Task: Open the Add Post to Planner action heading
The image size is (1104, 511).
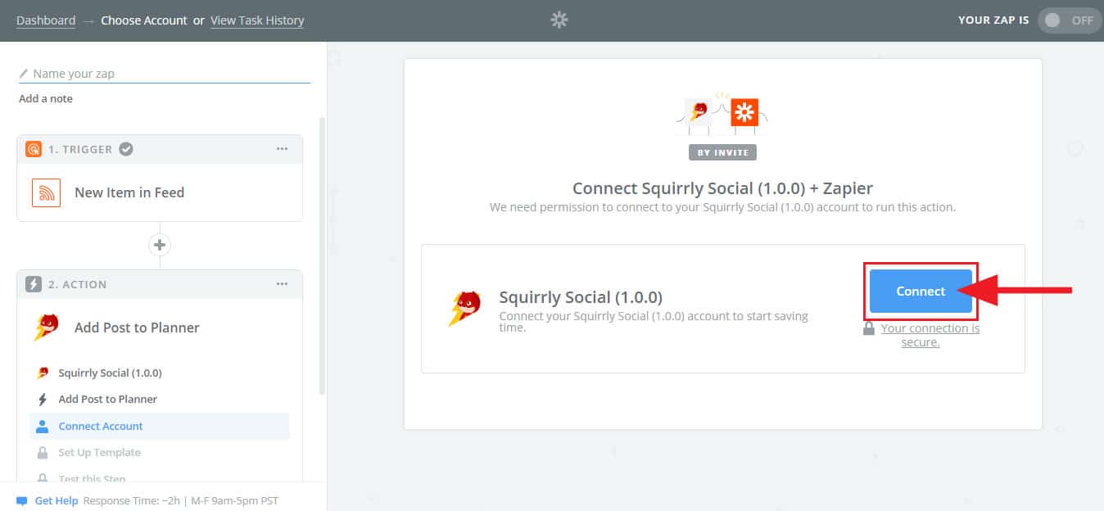Action: (x=137, y=328)
